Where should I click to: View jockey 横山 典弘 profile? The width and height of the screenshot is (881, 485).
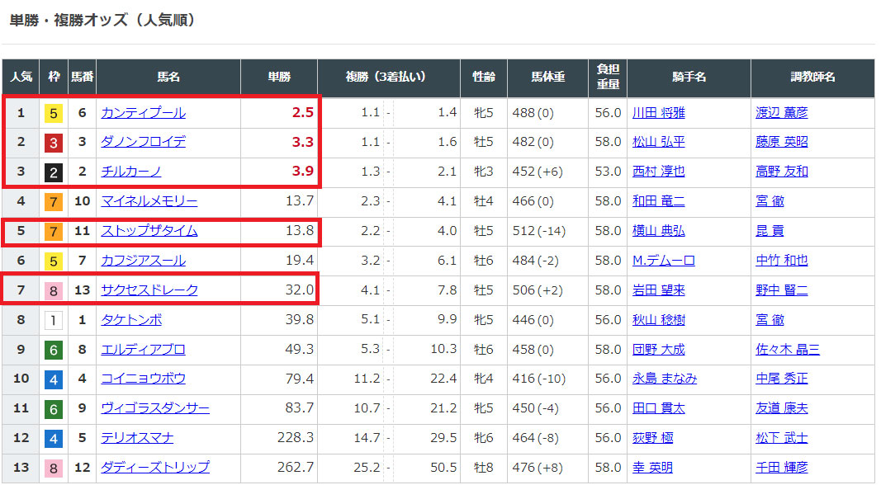pyautogui.click(x=658, y=231)
